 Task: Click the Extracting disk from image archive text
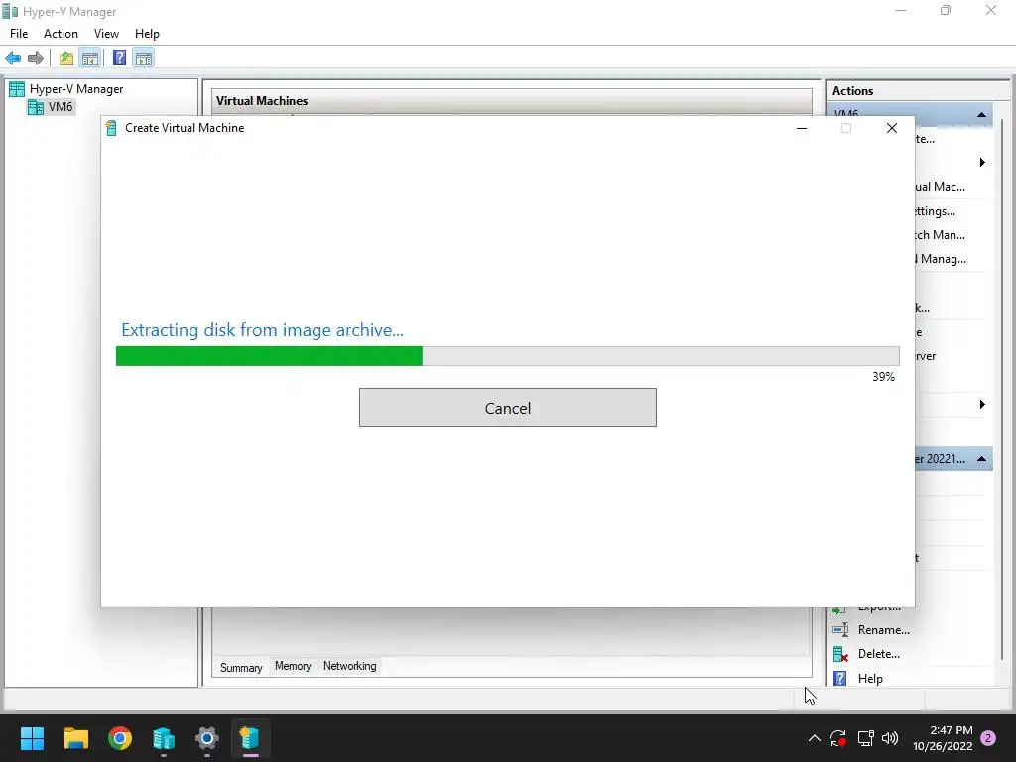262,330
